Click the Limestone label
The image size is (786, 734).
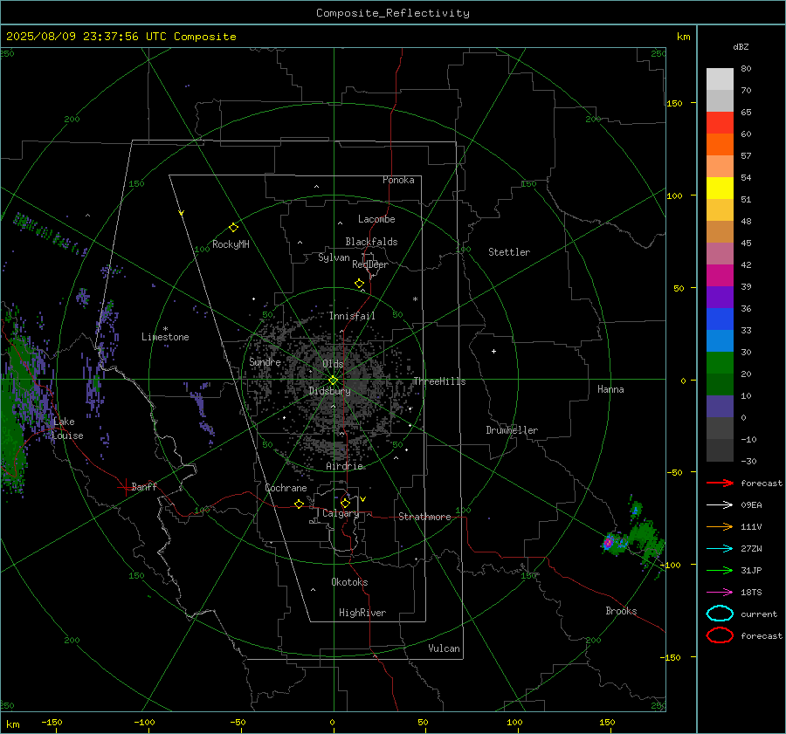pos(165,337)
